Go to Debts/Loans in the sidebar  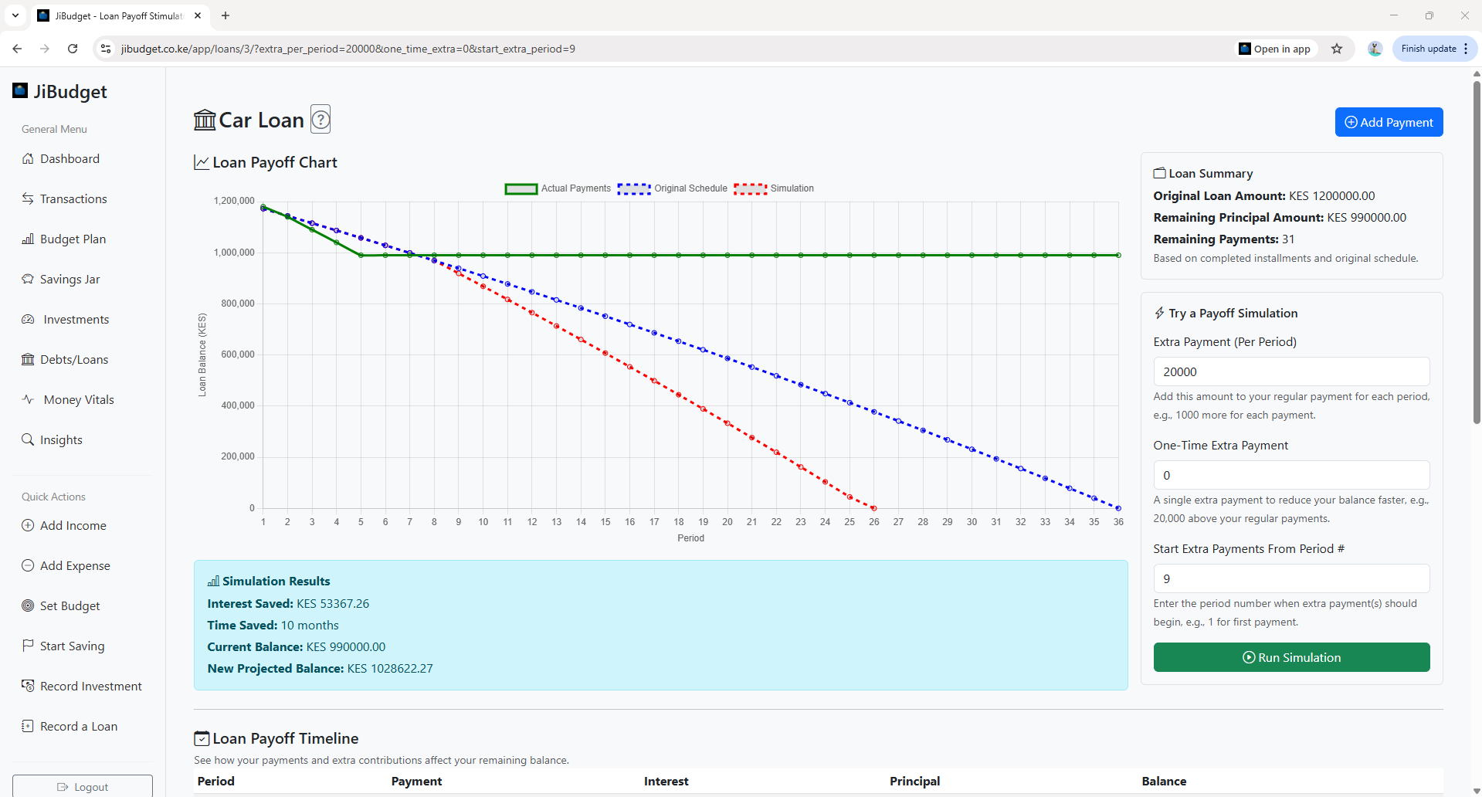tap(74, 360)
